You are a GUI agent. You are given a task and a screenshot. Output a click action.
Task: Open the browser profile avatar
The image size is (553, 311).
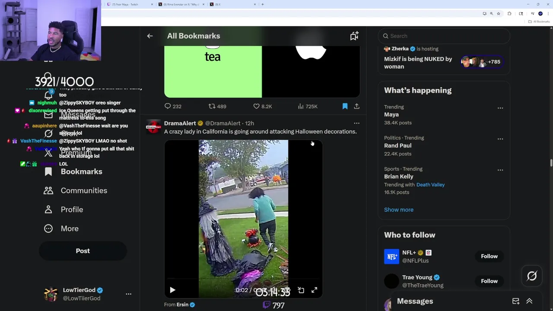[x=540, y=14]
